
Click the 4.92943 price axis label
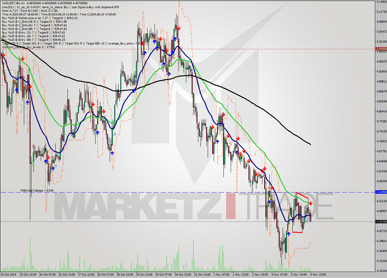[382, 72]
